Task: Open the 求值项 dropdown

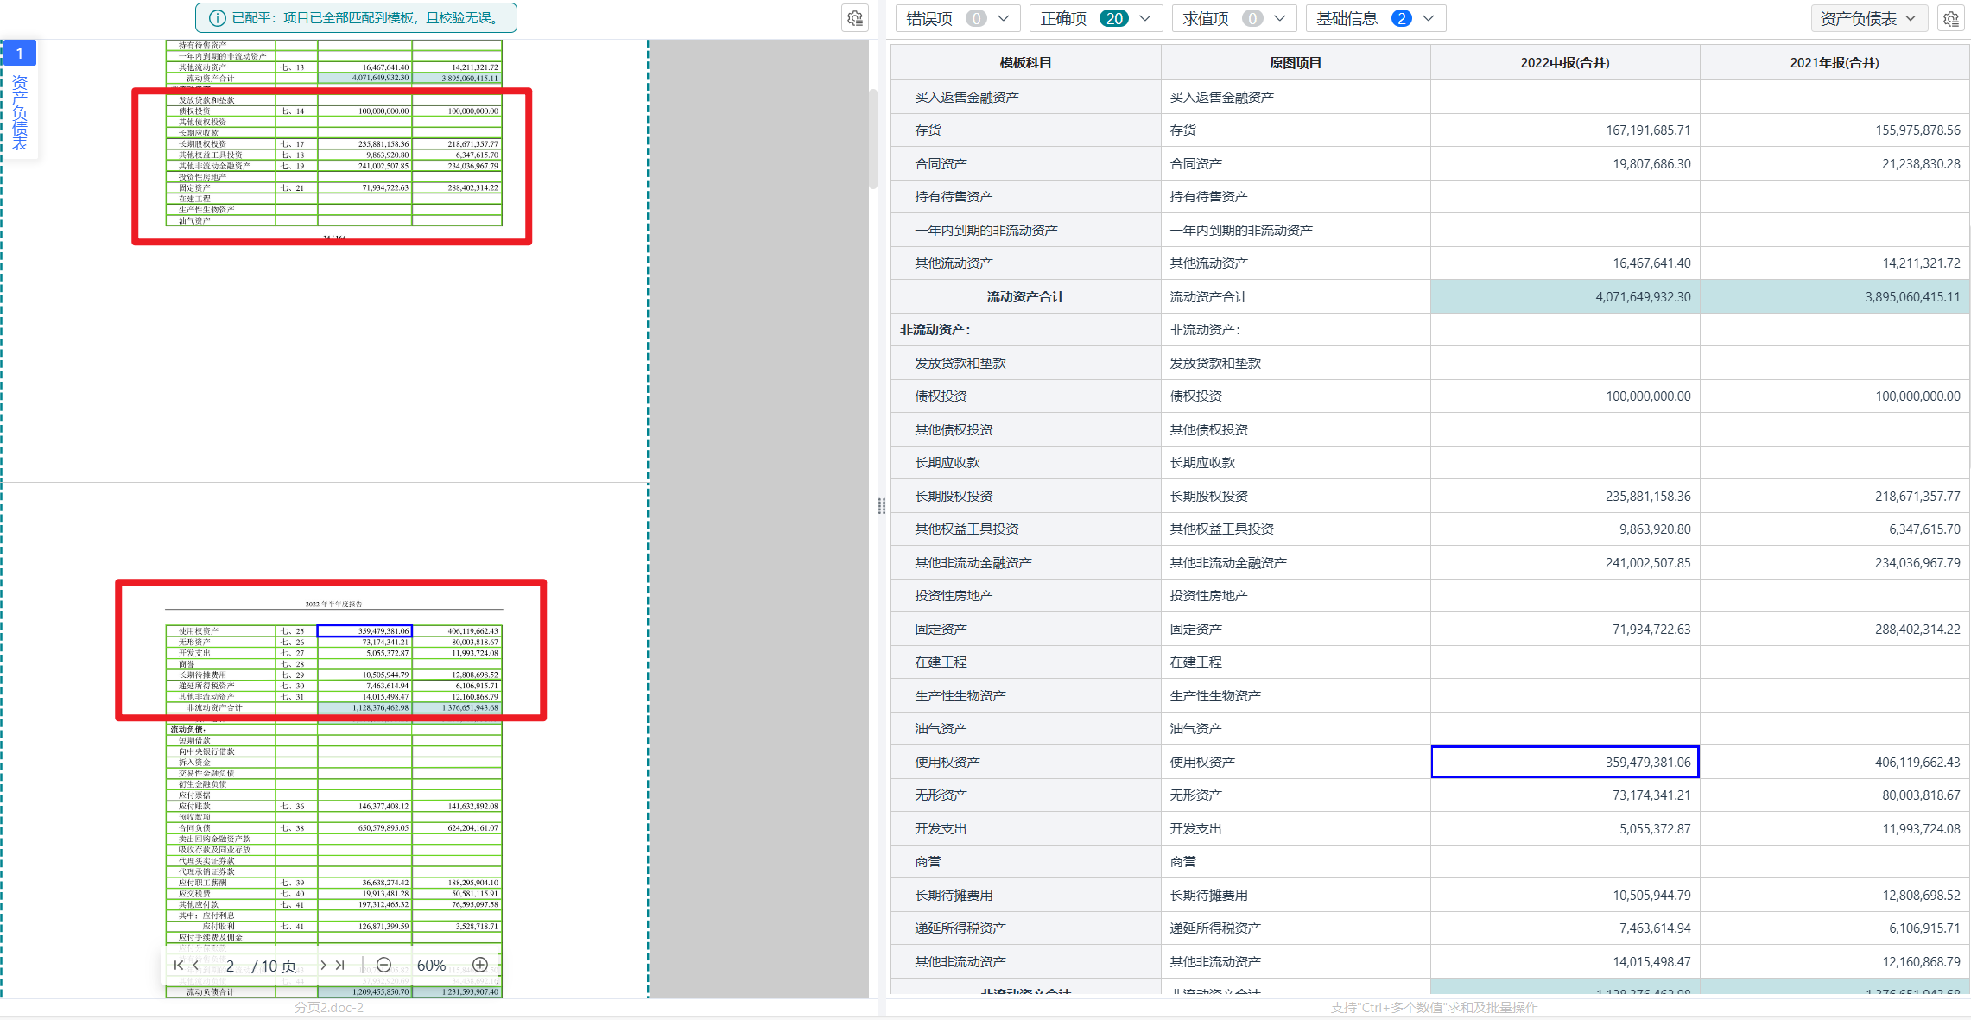Action: coord(1233,18)
